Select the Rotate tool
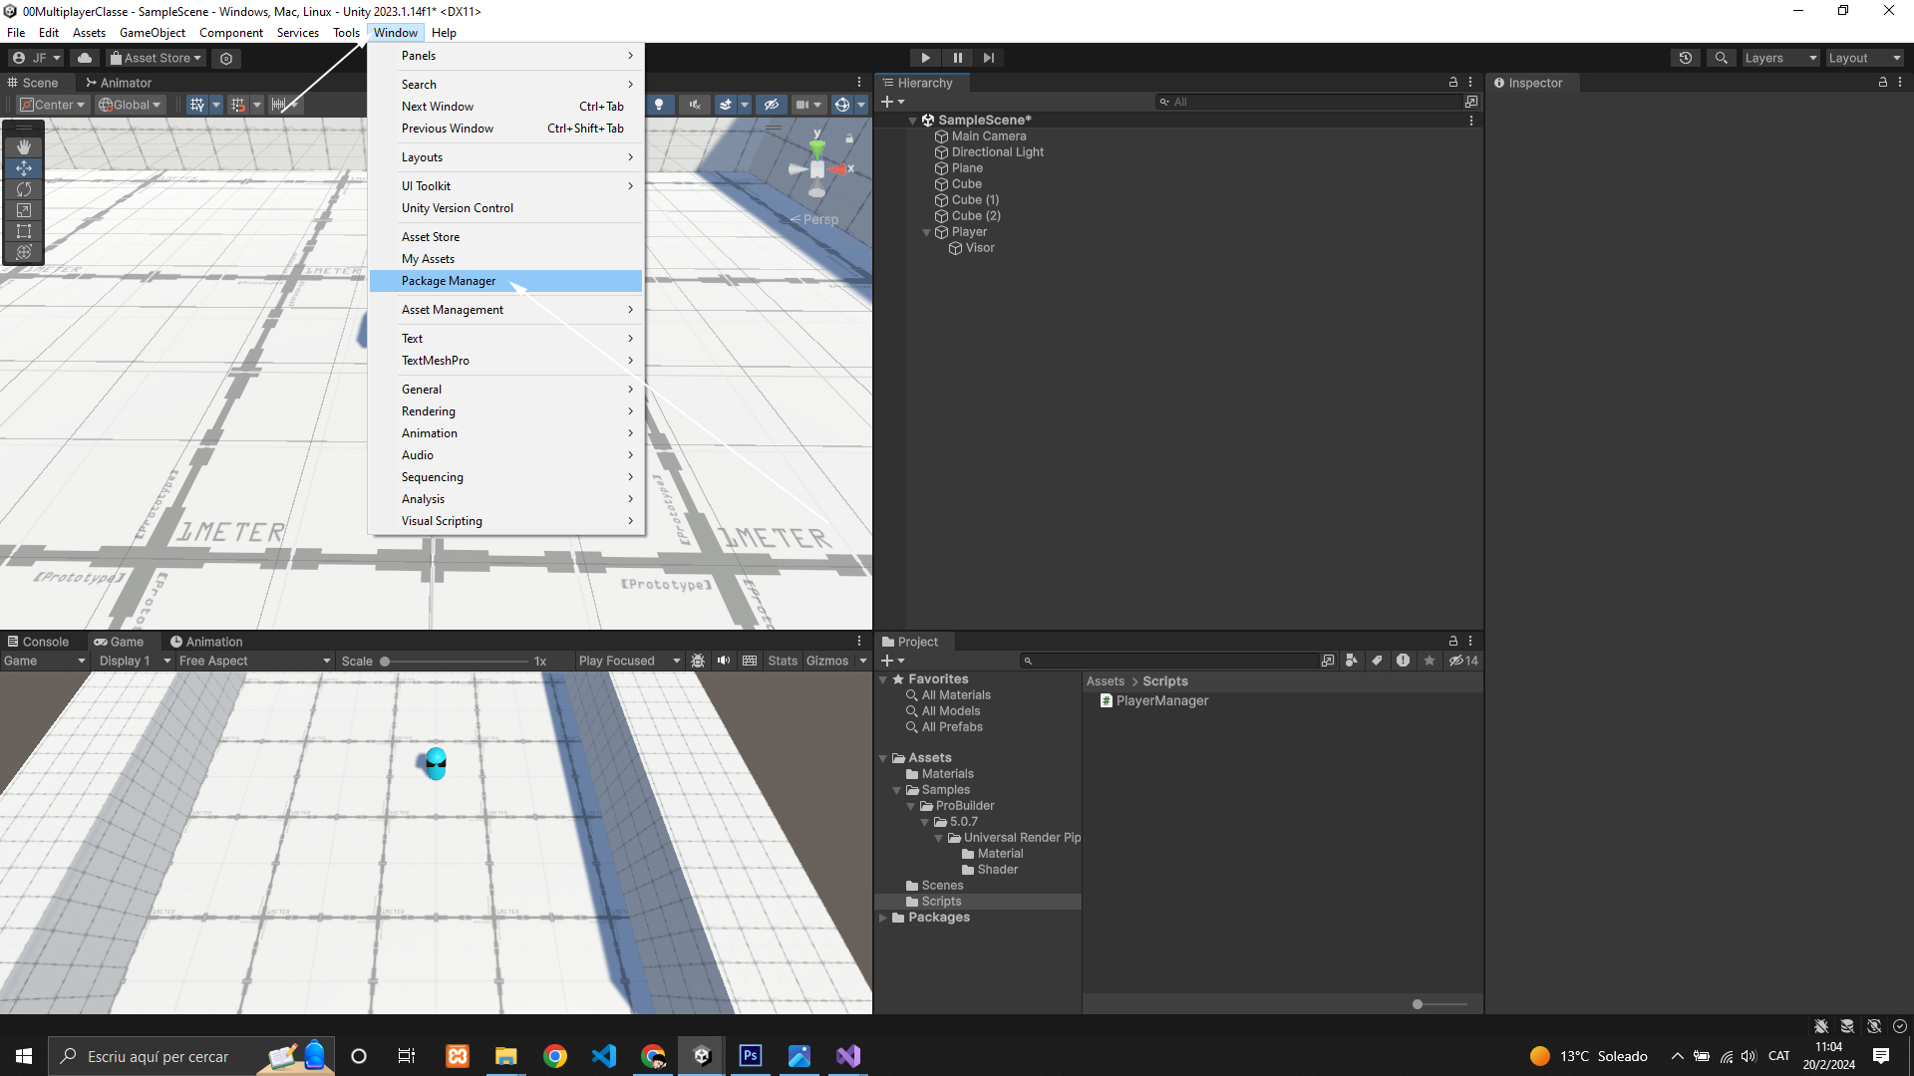The height and width of the screenshot is (1076, 1914). [24, 189]
